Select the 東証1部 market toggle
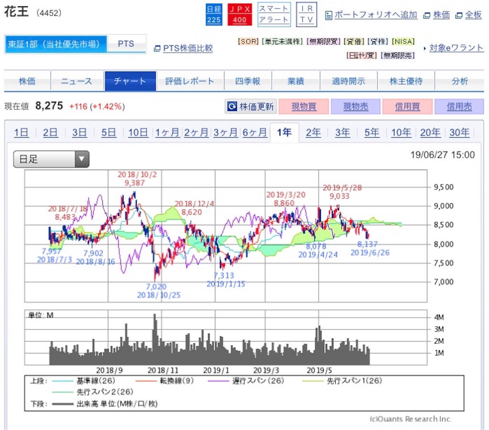 click(55, 44)
